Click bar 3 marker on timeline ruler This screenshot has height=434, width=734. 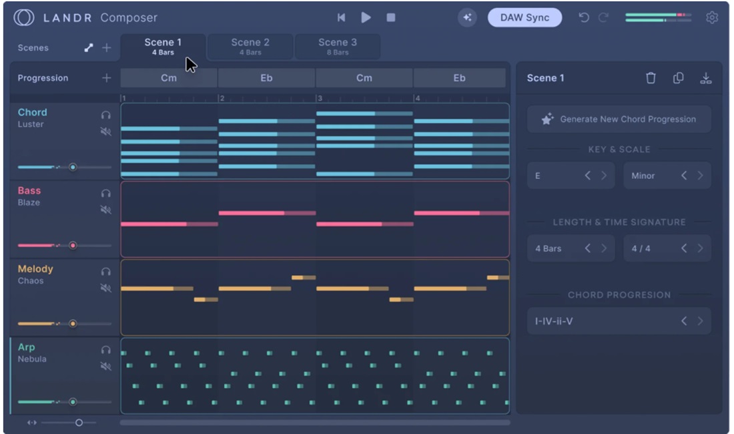pyautogui.click(x=320, y=98)
